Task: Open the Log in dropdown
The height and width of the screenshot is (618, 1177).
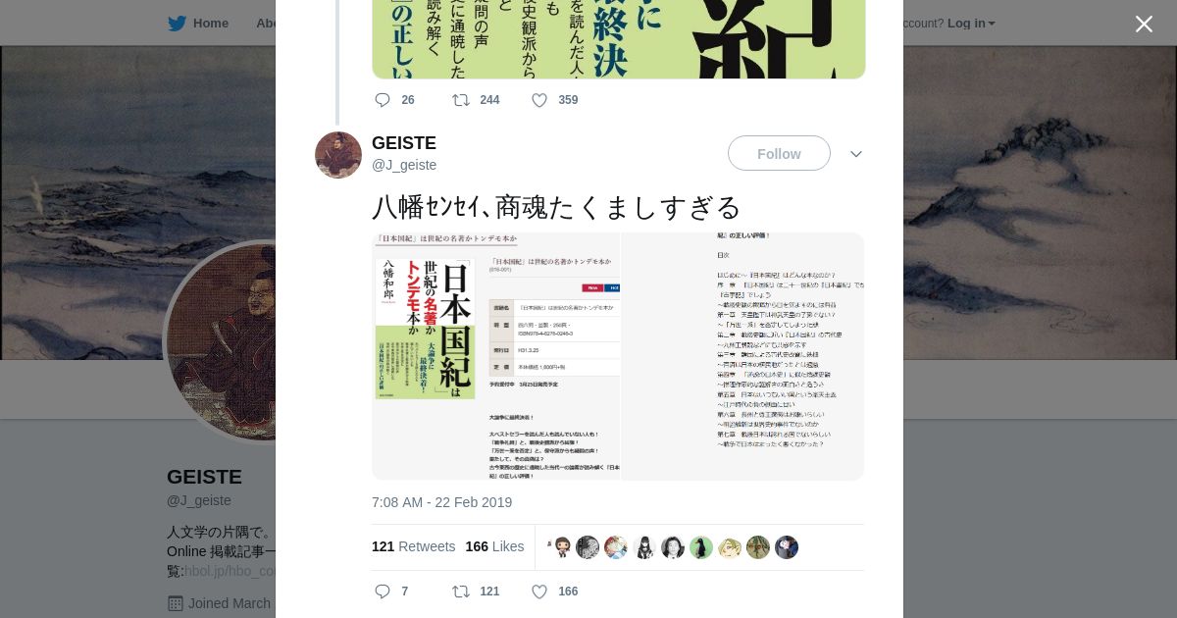Action: pyautogui.click(x=971, y=24)
